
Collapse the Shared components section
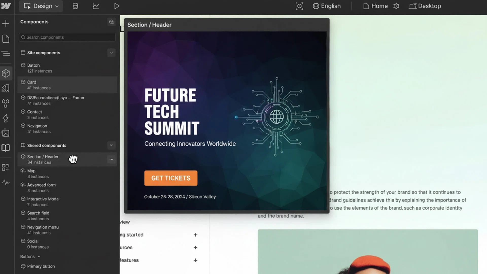click(x=111, y=145)
